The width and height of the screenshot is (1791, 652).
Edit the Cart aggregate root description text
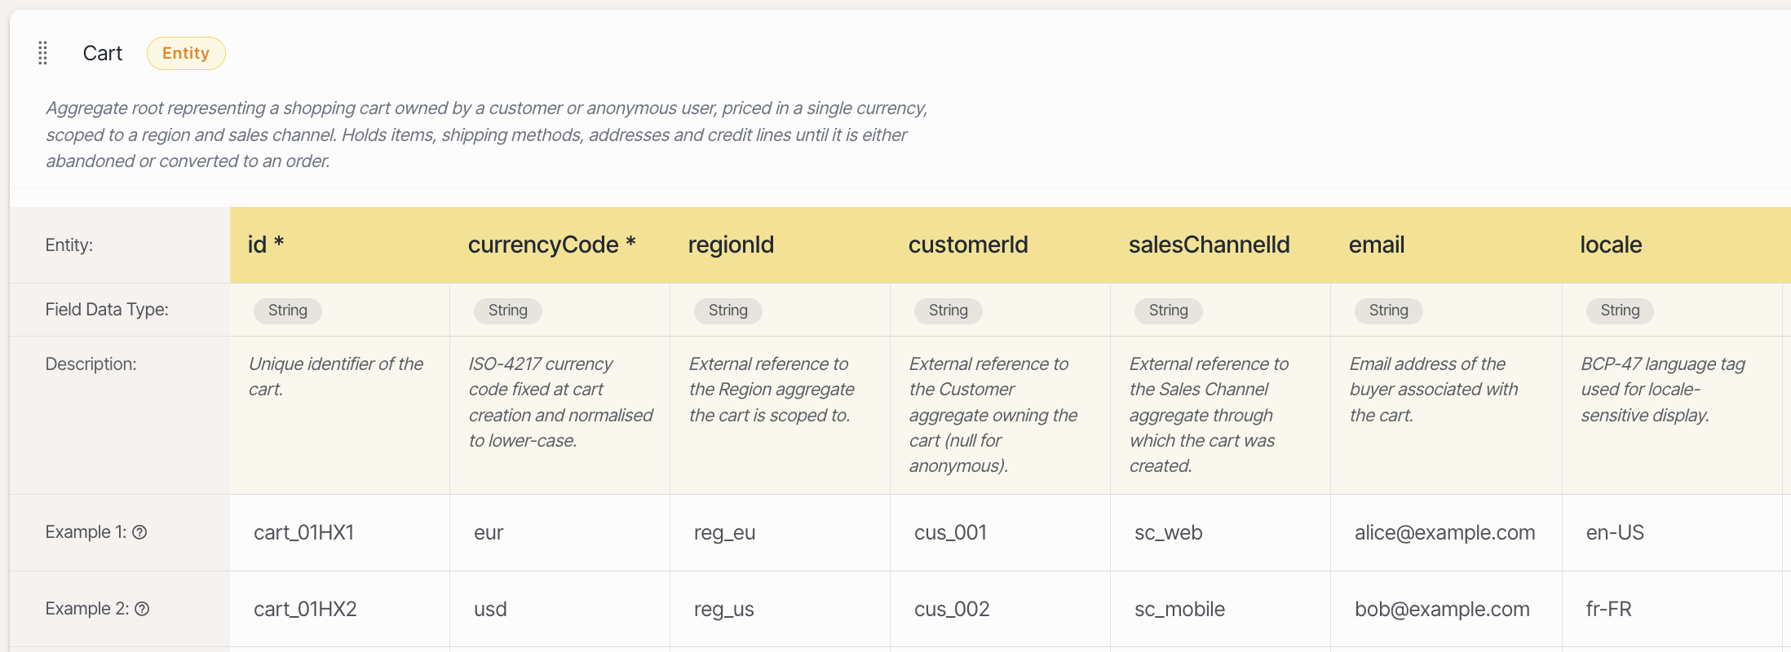[486, 134]
